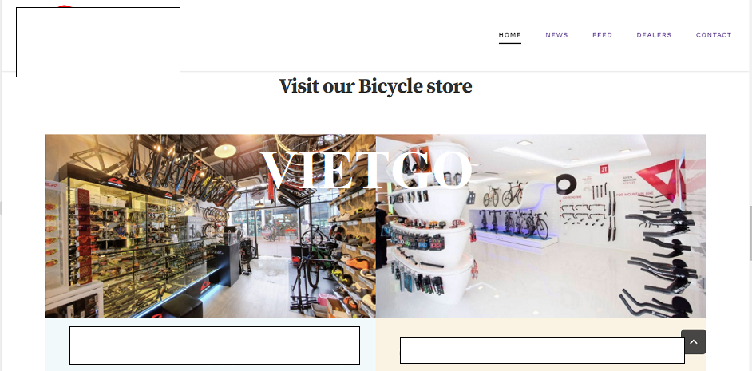Screen dimensions: 752x371
Task: Select FEED in the top navigation
Action: click(x=603, y=35)
